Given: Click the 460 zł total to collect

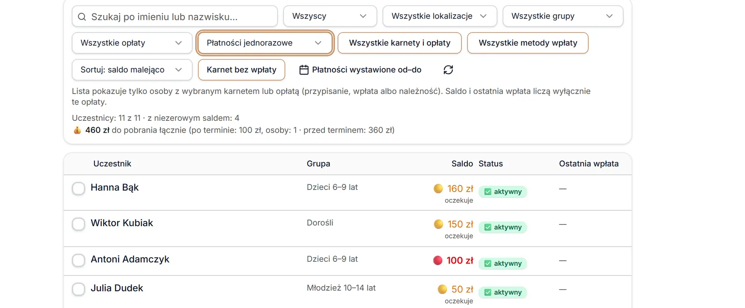Looking at the screenshot, I should click(97, 130).
